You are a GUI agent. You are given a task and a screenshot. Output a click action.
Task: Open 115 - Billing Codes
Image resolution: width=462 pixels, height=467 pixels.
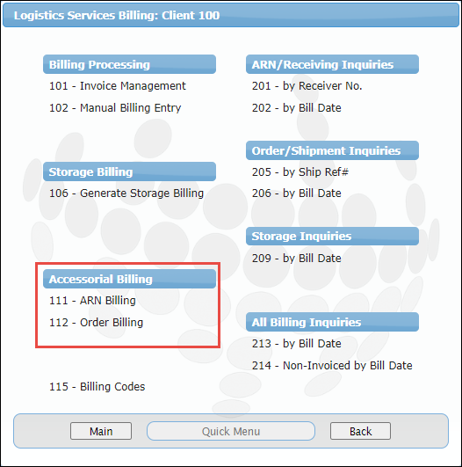97,387
